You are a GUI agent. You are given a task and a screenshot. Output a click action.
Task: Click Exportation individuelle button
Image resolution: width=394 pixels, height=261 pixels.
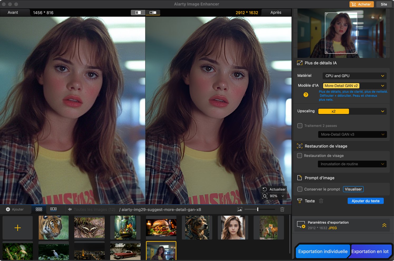tap(323, 252)
